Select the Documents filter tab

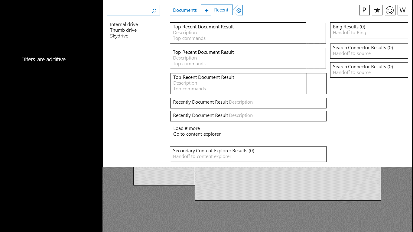[x=185, y=10]
